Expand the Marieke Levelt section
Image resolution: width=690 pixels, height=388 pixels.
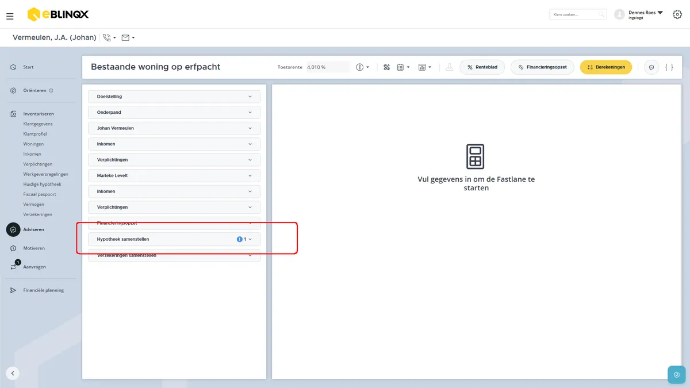tap(174, 176)
